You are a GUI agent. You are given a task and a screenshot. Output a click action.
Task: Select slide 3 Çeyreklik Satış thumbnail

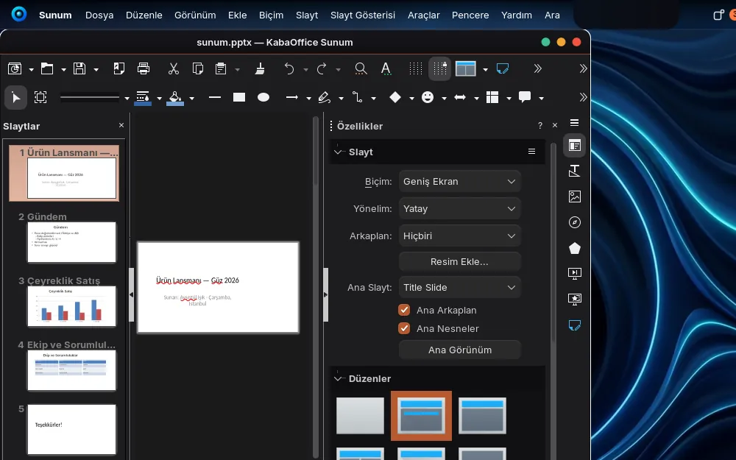(71, 306)
